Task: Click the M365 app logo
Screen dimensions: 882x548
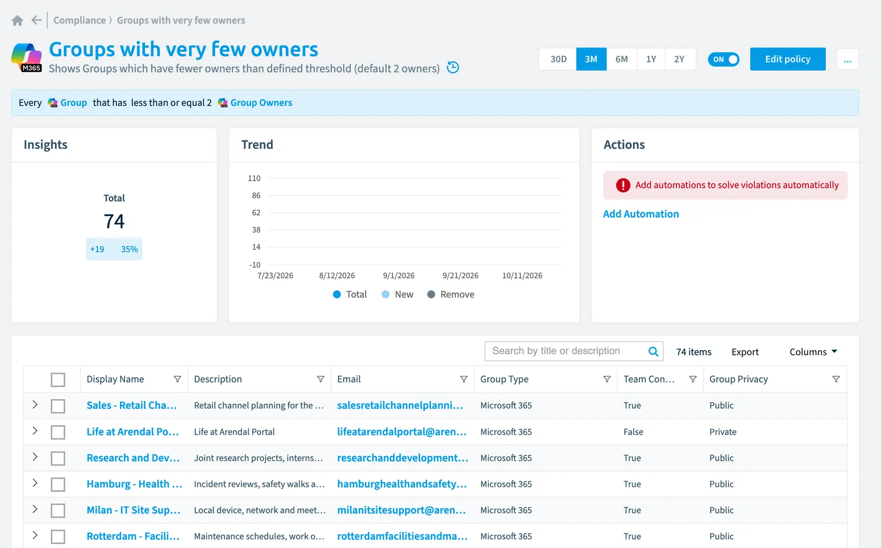Action: (26, 58)
